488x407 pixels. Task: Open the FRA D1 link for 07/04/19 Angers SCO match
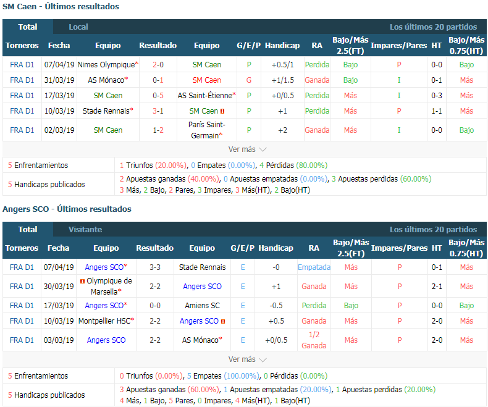click(x=22, y=267)
